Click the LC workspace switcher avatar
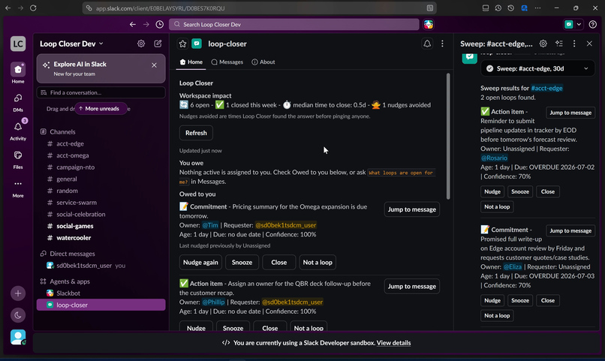 point(18,44)
